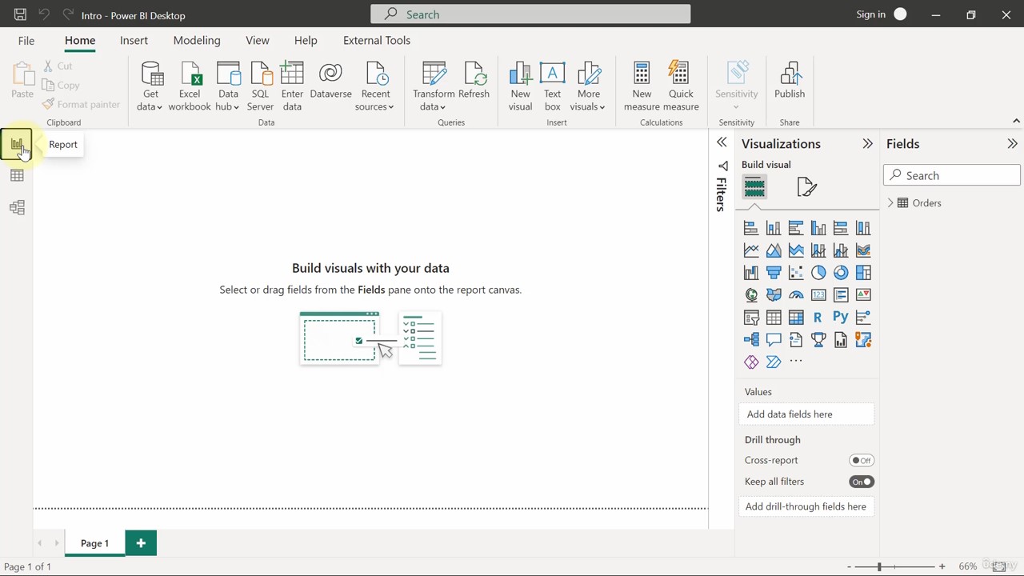Open the Recent sources dropdown
Viewport: 1024px width, 576px height.
tap(375, 86)
